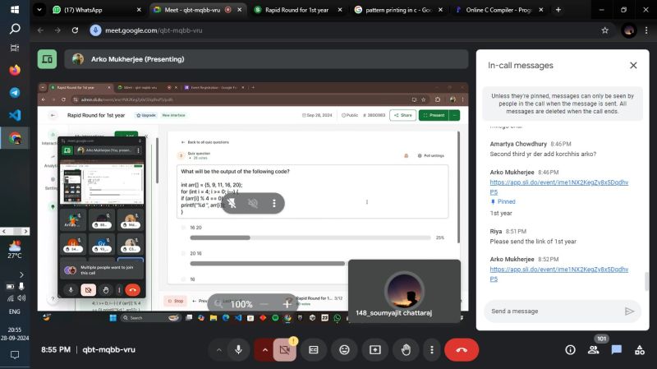Open the Windows Start menu
This screenshot has height=369, width=657.
coord(15,9)
